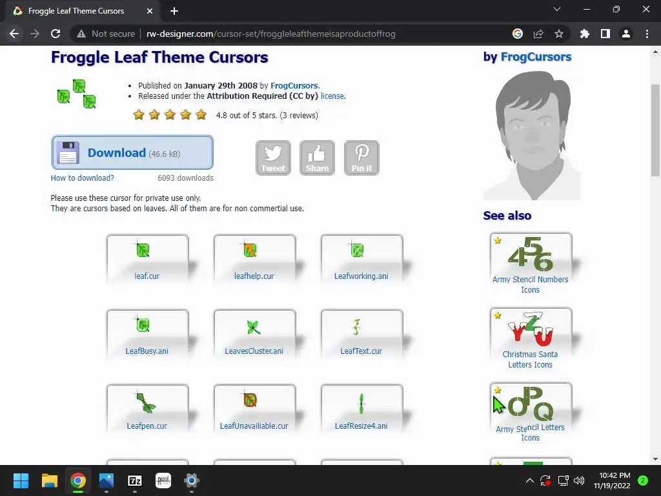Viewport: 661px width, 496px height.
Task: Open the How to download? link
Action: click(82, 178)
